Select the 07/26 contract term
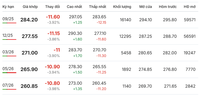The height and width of the screenshot is (95, 200). 8,85
